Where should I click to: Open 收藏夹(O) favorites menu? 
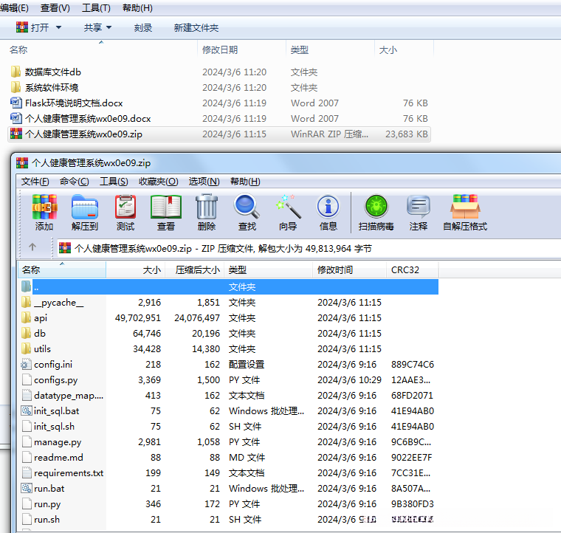[x=159, y=182]
